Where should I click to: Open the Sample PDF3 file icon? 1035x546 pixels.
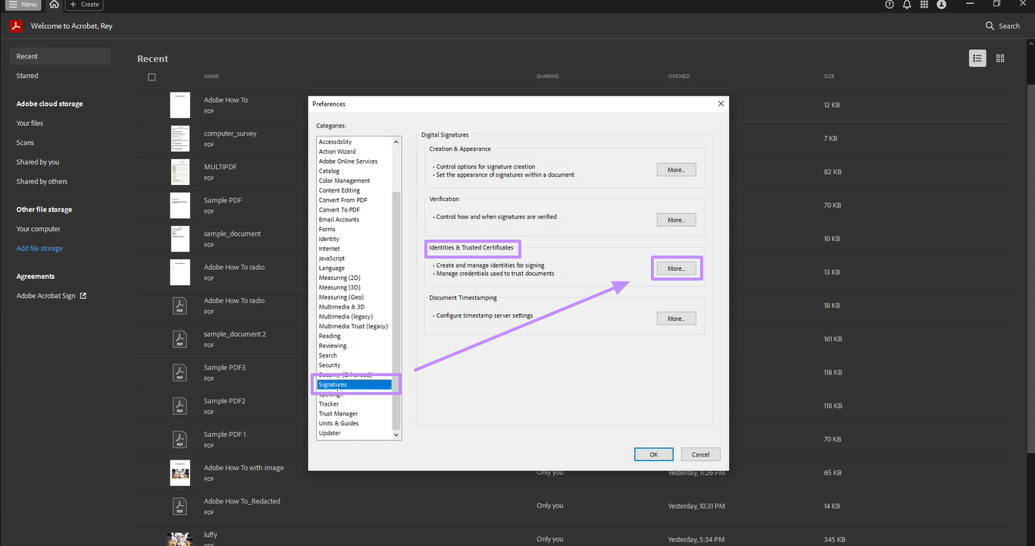180,372
